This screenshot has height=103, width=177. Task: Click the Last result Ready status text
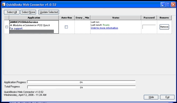(x=100, y=25)
